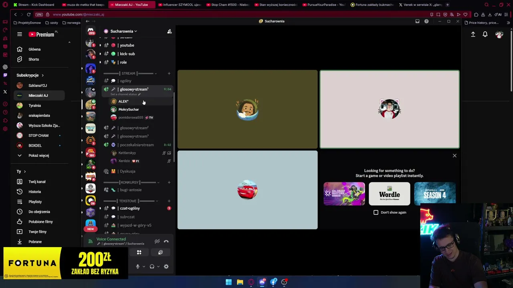Open headphone output options arrow
This screenshot has width=513, height=288.
point(158,266)
